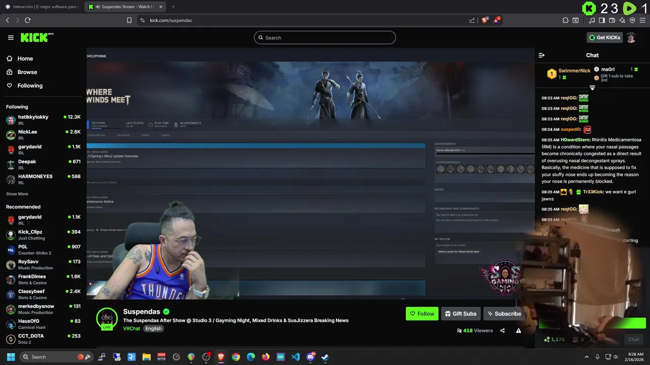Open Browse in the sidebar
Viewport: 650px width, 365px height.
tap(27, 72)
